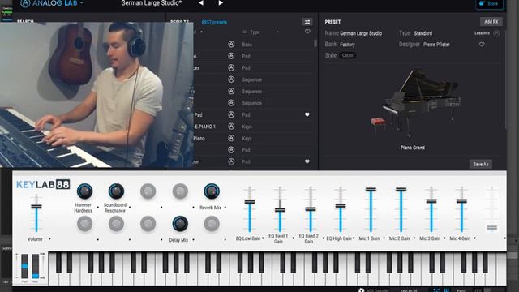Click the Arturia icon on the third Sequence row
Screen dimensions: 519x292
pyautogui.click(x=231, y=103)
